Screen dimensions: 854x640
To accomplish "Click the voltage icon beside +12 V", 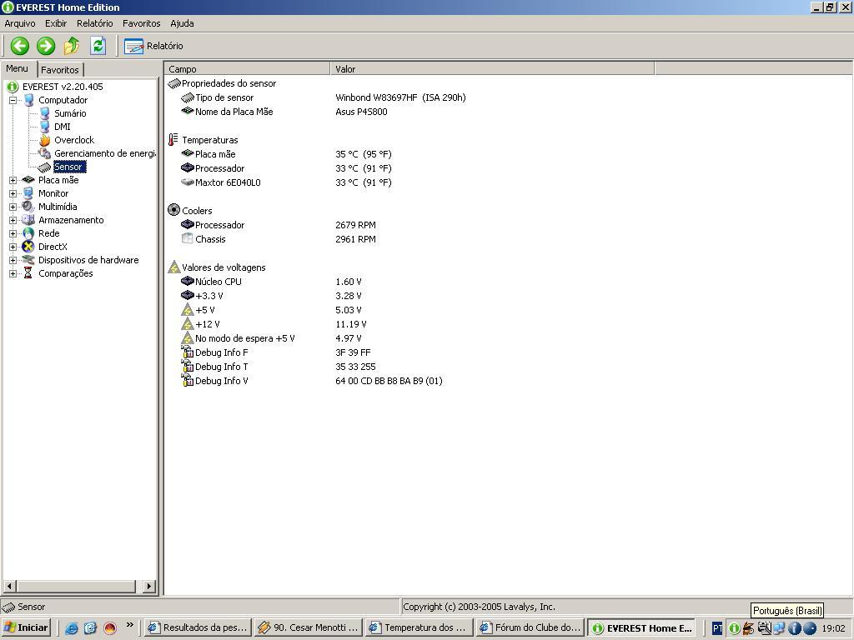I will (x=188, y=324).
